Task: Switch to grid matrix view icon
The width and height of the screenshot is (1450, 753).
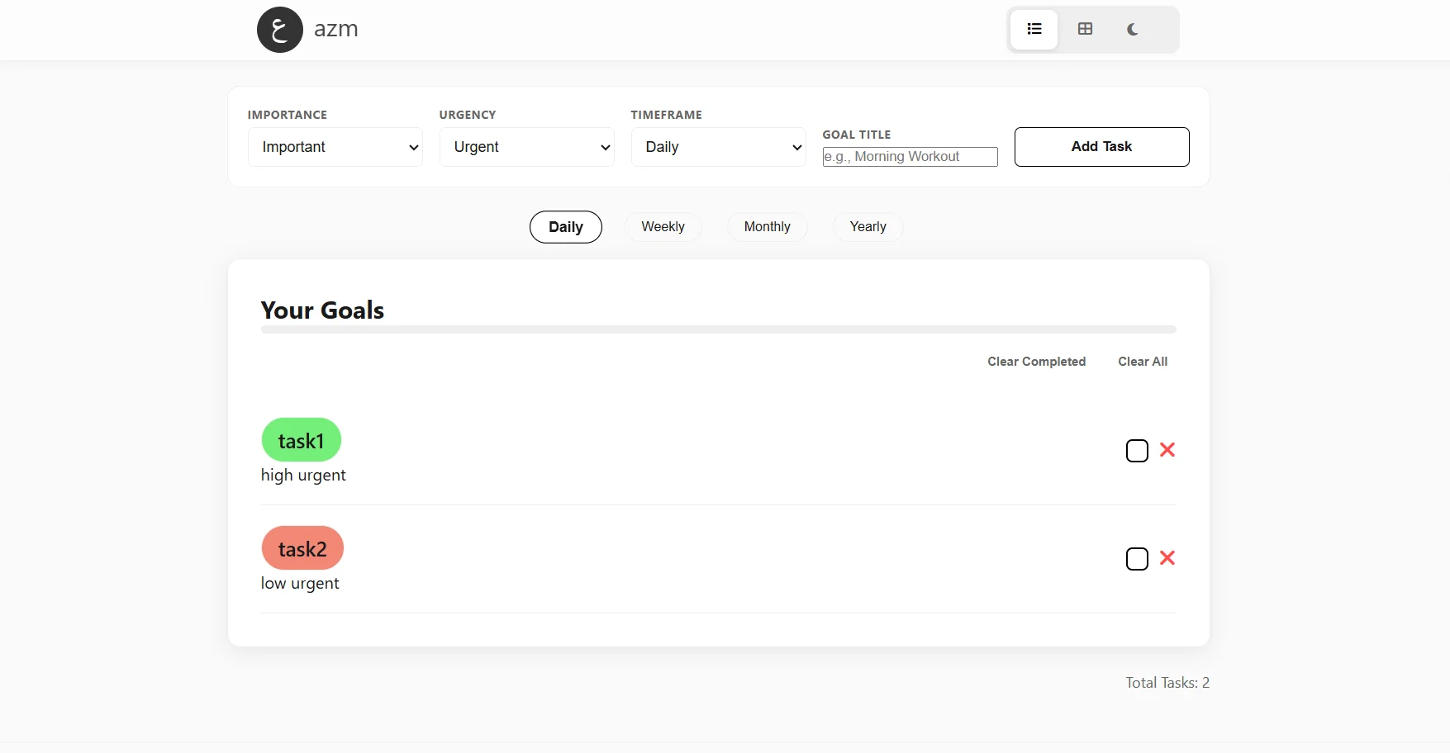Action: (x=1085, y=30)
